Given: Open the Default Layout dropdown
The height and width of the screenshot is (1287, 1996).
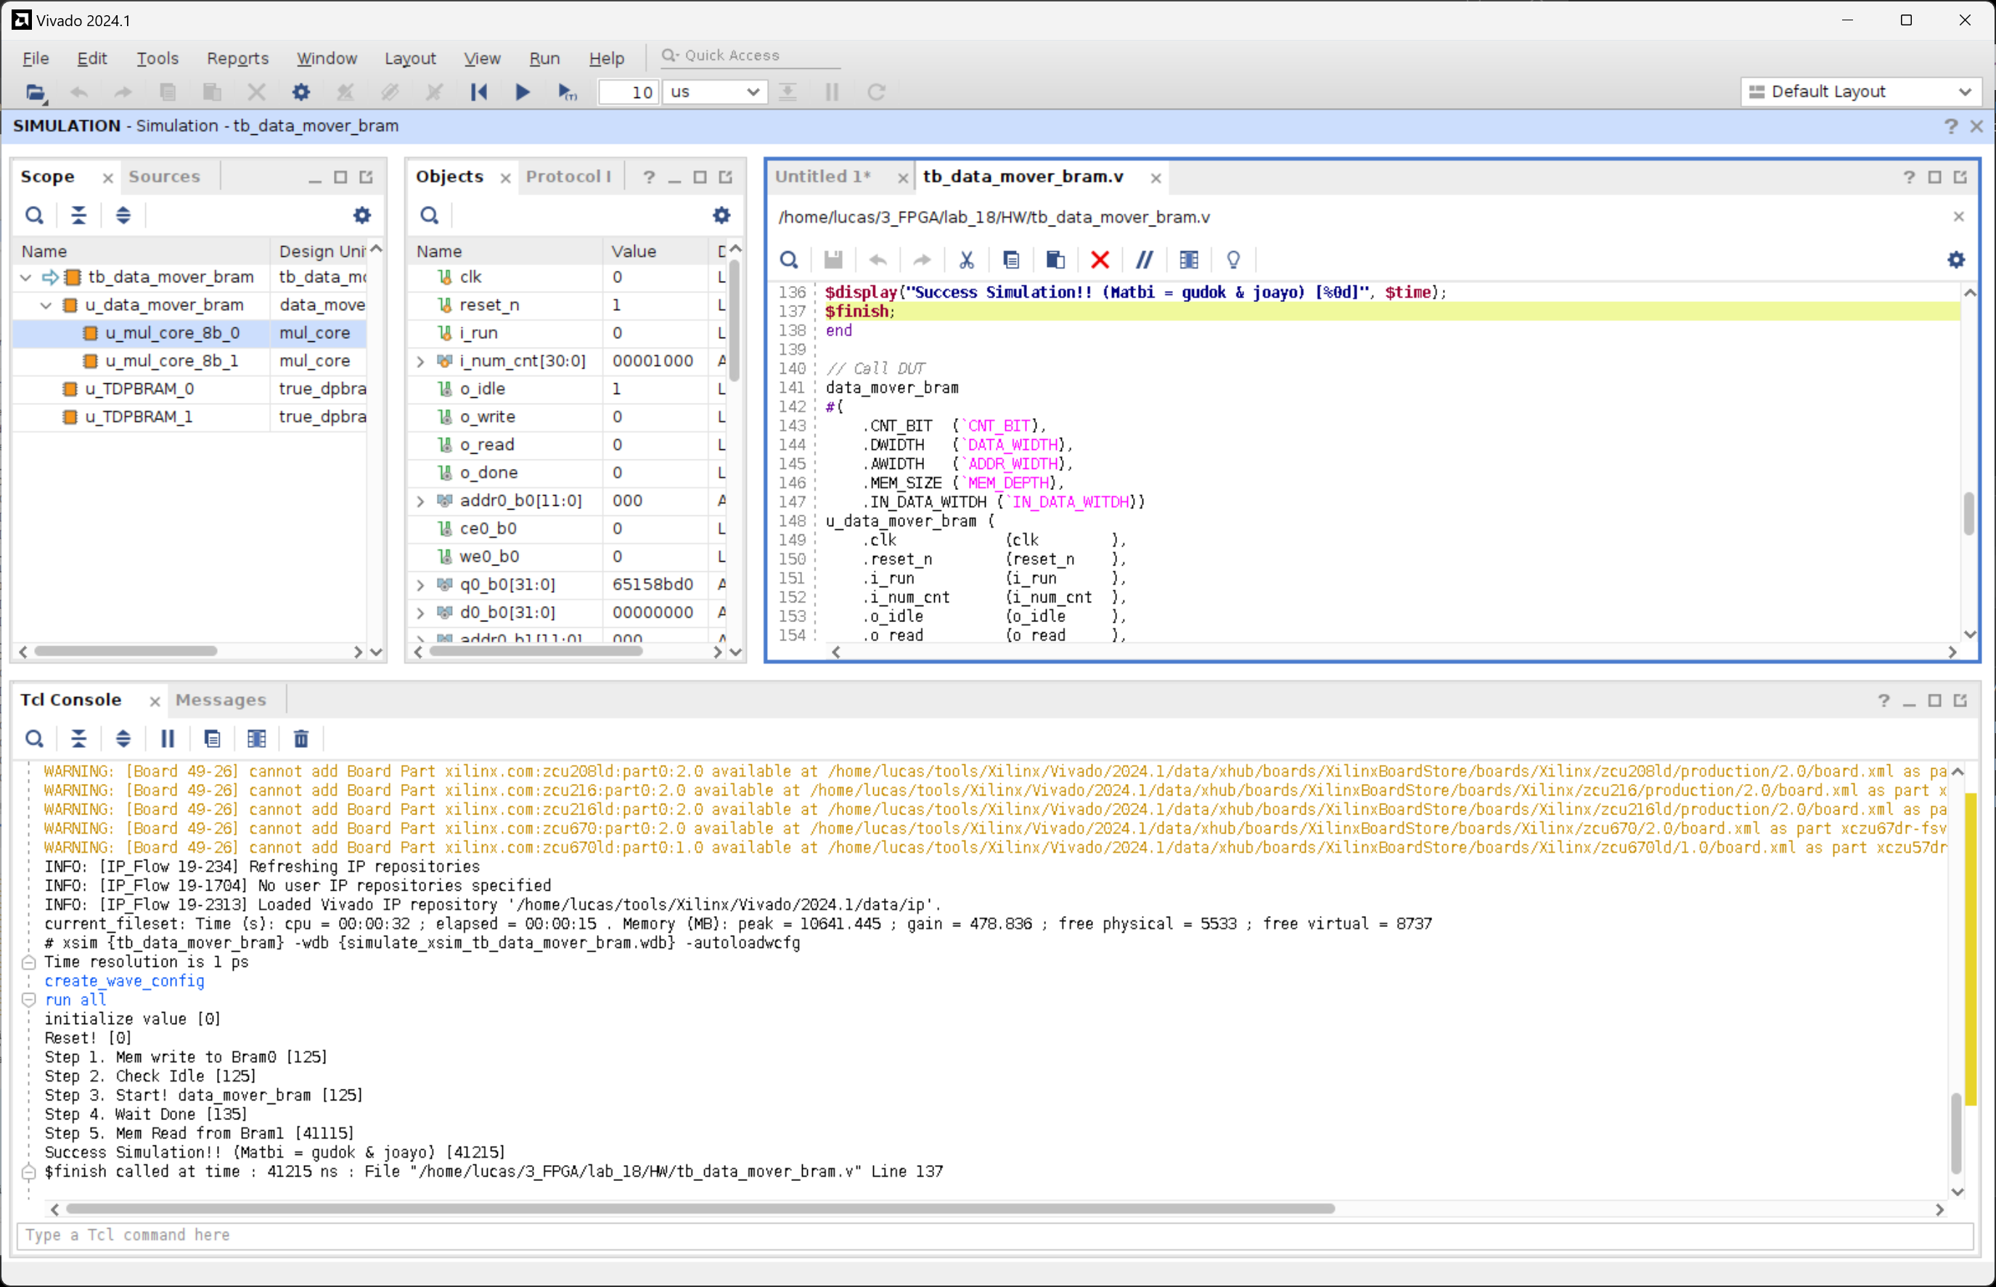Looking at the screenshot, I should click(x=1861, y=92).
